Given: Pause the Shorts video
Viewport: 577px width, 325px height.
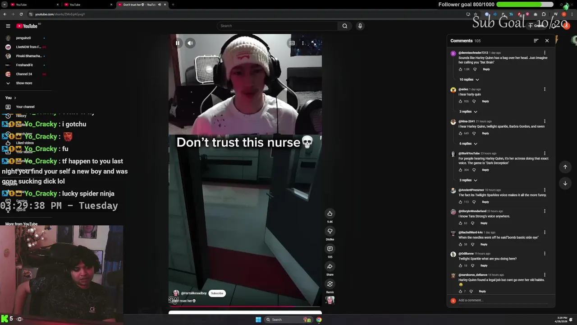Looking at the screenshot, I should click(x=178, y=43).
